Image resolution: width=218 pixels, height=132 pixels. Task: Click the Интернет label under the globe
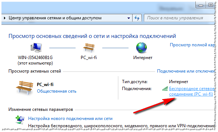click(x=143, y=58)
